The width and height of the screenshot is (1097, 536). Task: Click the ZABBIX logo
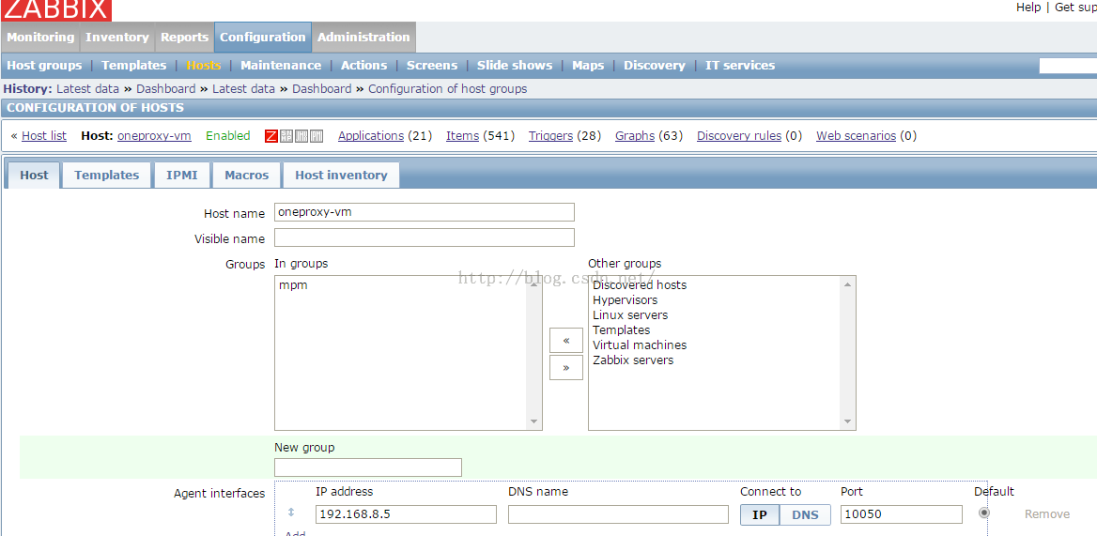pyautogui.click(x=56, y=9)
